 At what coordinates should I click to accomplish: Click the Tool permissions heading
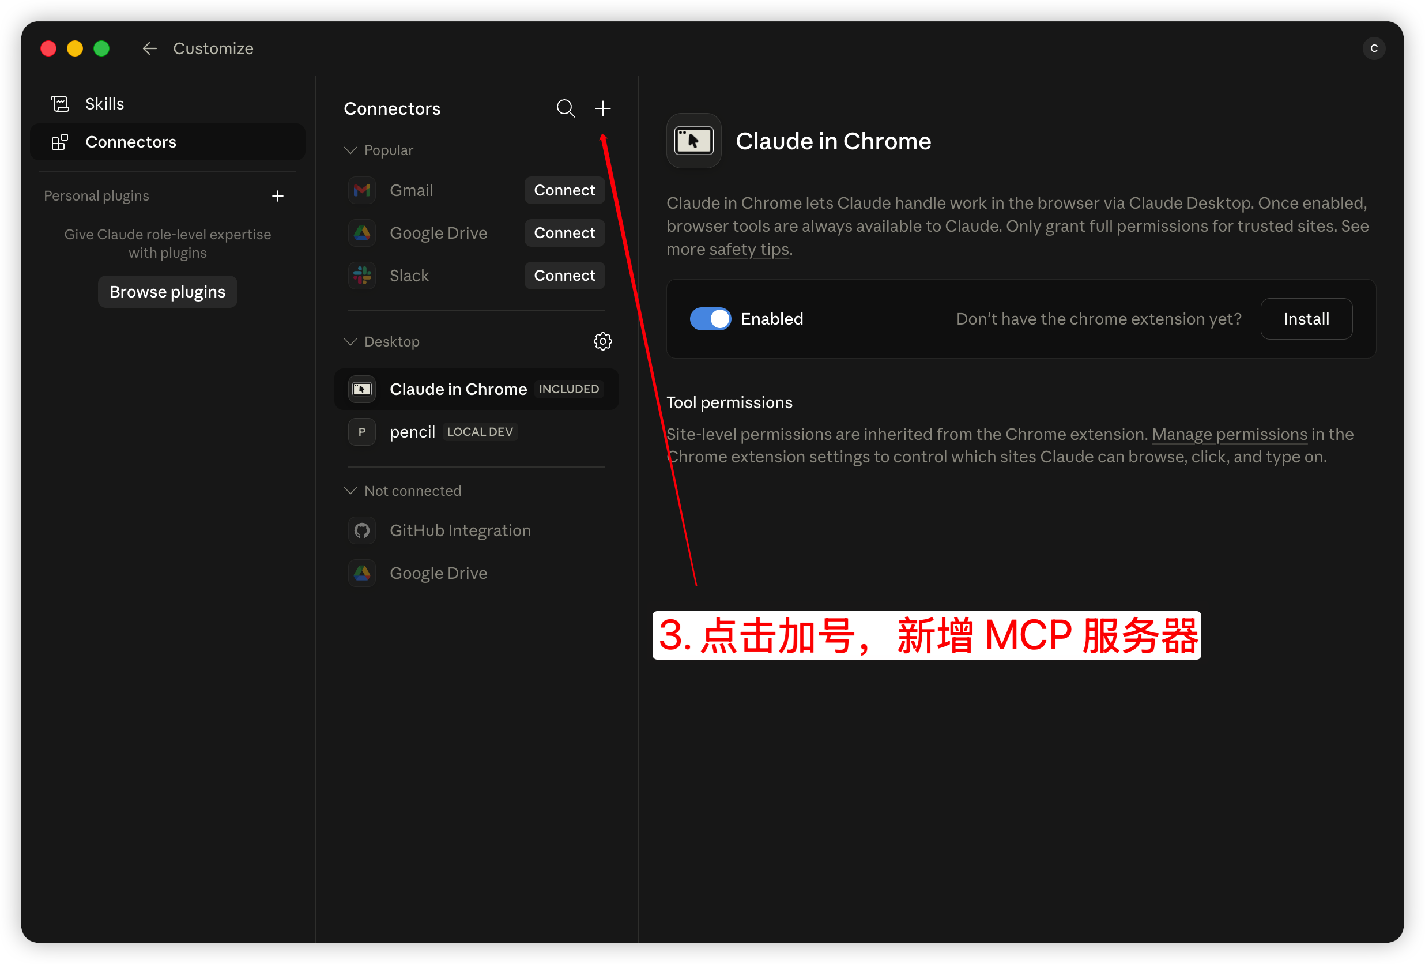pyautogui.click(x=729, y=402)
